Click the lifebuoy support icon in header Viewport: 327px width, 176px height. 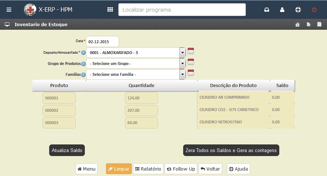tap(298, 9)
